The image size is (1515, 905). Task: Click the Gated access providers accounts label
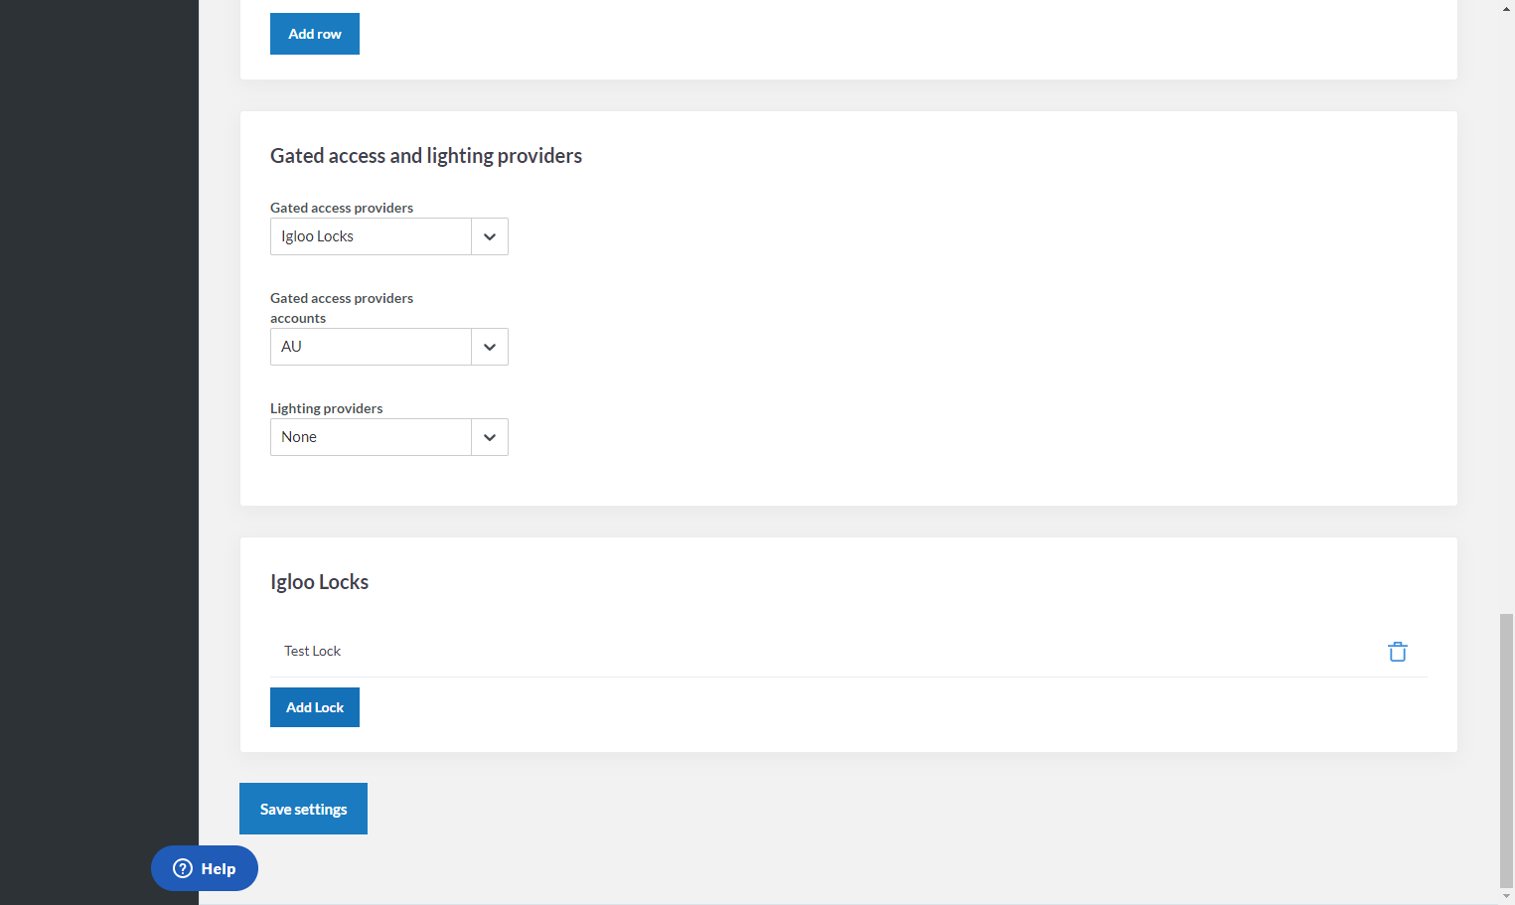(342, 308)
